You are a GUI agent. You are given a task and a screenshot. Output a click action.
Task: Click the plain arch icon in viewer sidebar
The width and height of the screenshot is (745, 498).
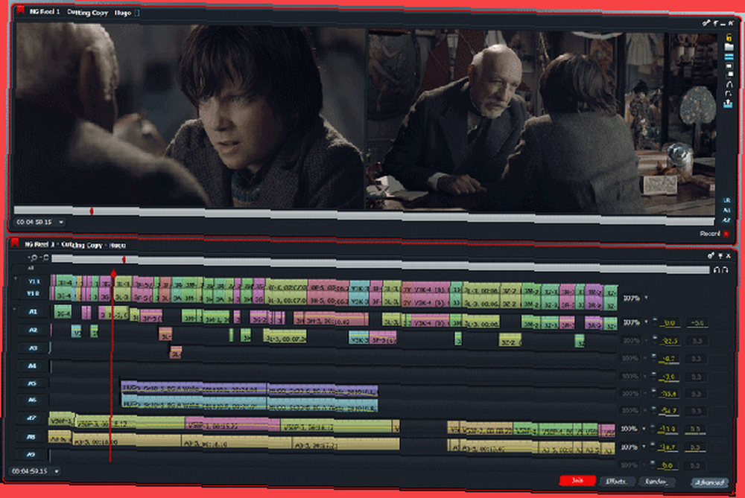pyautogui.click(x=729, y=84)
